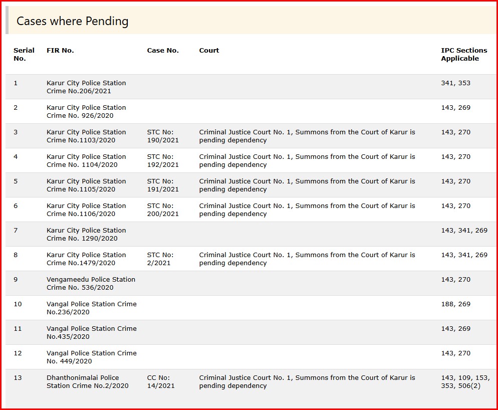Click serial number 7

16,230
